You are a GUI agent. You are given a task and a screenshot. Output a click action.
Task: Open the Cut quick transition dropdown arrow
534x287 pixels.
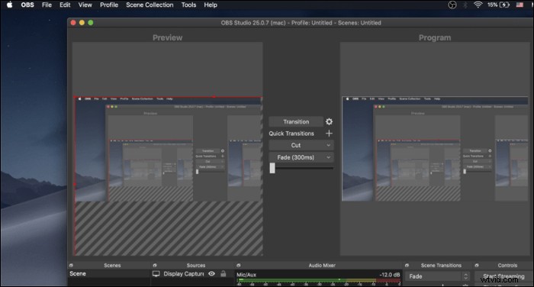pos(328,145)
